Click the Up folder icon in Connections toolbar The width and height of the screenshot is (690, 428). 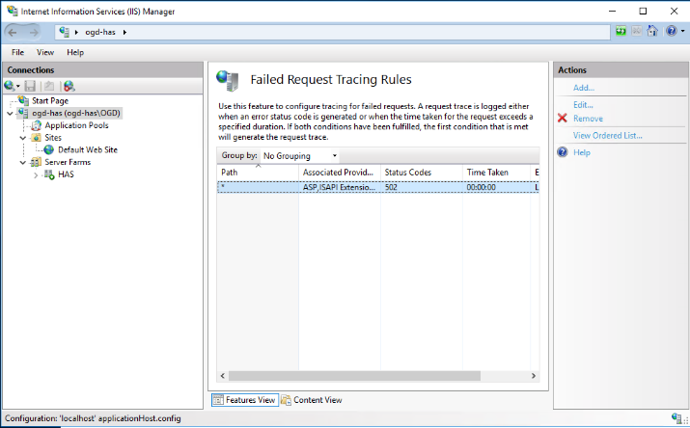pos(49,86)
